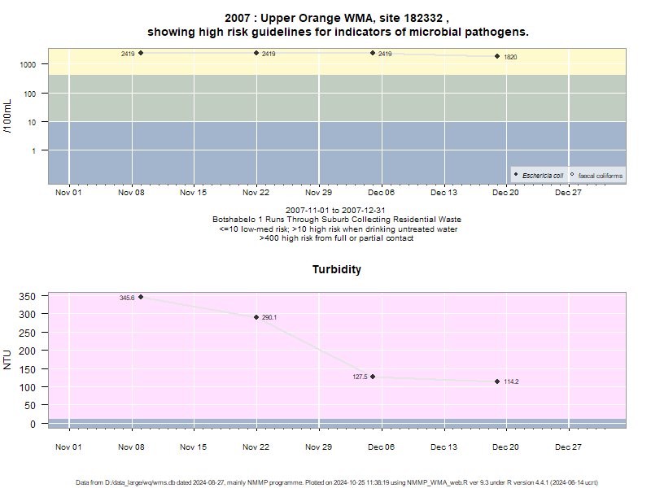Select the 290.1 turbidity marker
This screenshot has height=488, width=651.
256,317
